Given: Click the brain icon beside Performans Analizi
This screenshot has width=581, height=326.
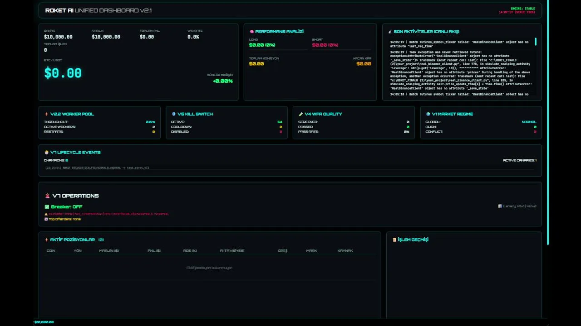Looking at the screenshot, I should coord(251,32).
